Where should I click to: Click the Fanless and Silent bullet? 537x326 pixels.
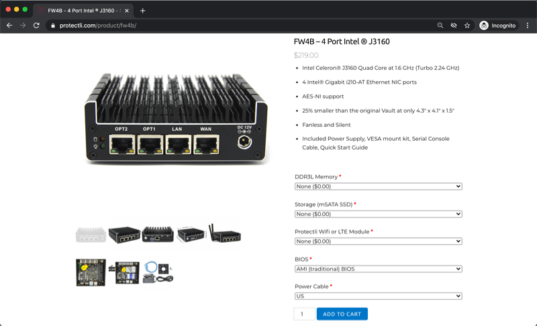[x=326, y=125]
